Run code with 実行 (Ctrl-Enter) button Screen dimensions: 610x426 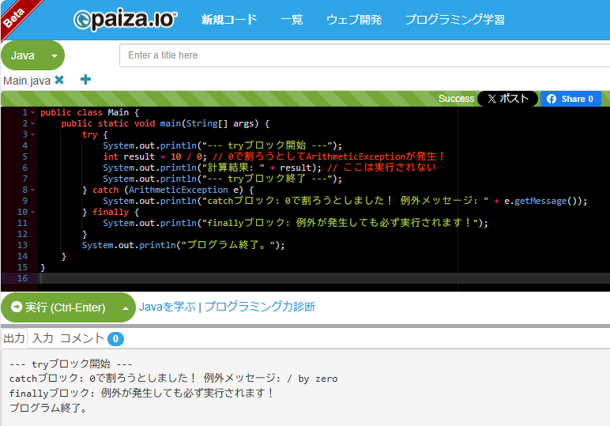point(58,307)
